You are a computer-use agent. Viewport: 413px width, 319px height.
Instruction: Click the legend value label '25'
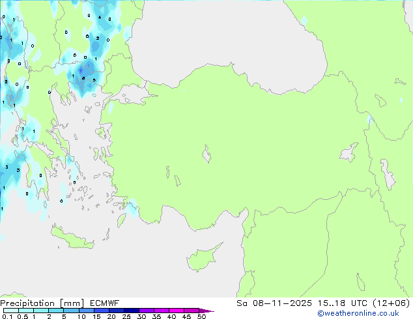click(126, 316)
